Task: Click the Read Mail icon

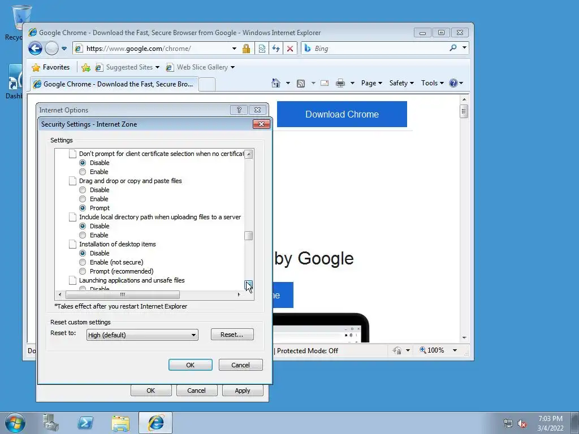Action: point(325,83)
